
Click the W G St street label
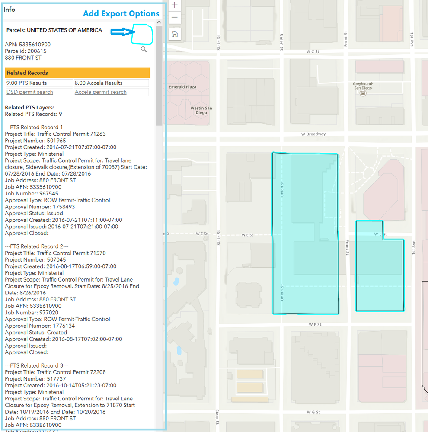tap(313, 412)
